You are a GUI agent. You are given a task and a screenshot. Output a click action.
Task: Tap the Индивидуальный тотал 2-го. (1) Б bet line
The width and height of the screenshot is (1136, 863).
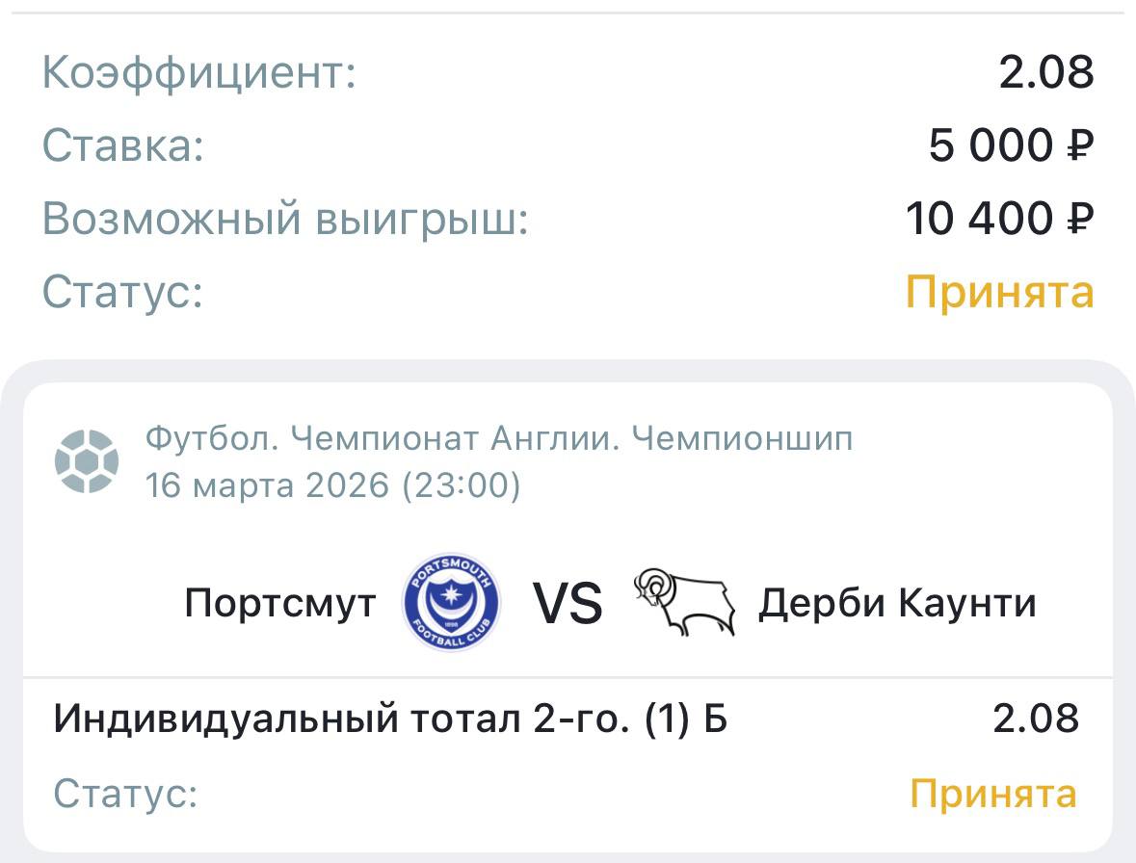pos(390,719)
